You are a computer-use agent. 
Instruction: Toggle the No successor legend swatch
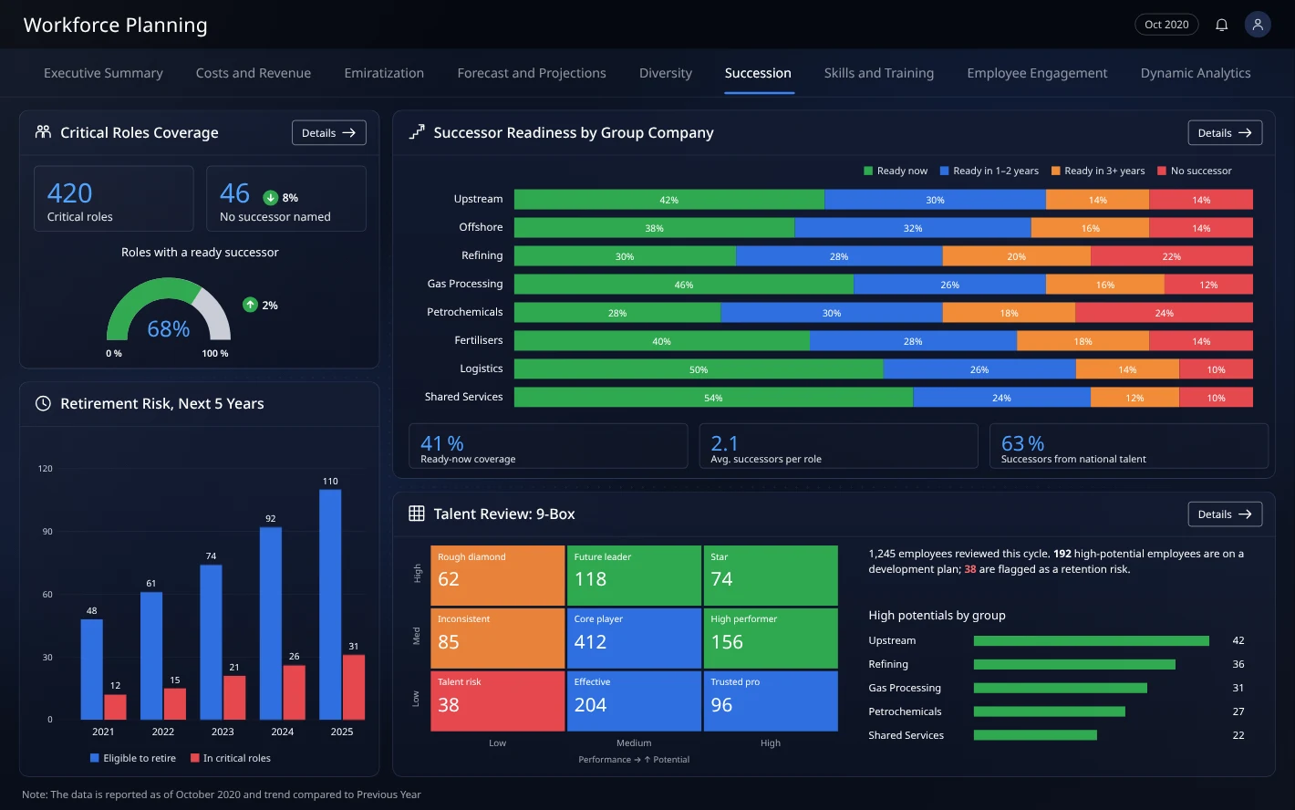pos(1162,171)
